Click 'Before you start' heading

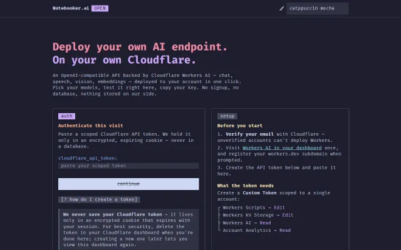pyautogui.click(x=239, y=126)
